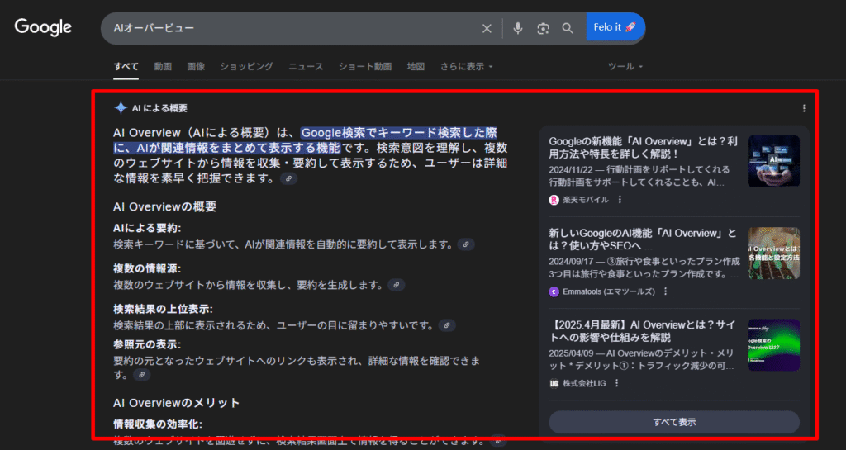Click the Emmatools article thumbnail

[x=773, y=253]
